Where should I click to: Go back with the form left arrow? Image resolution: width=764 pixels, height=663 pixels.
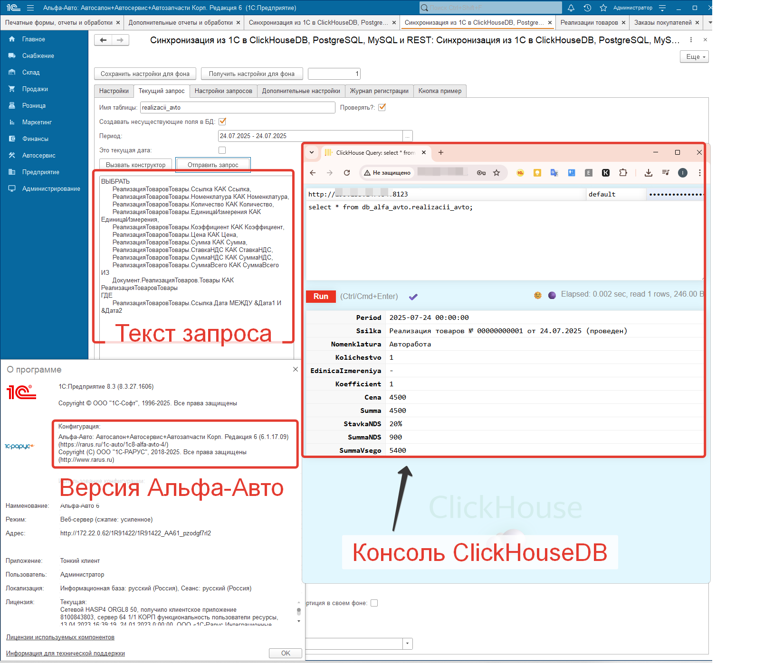(x=103, y=40)
